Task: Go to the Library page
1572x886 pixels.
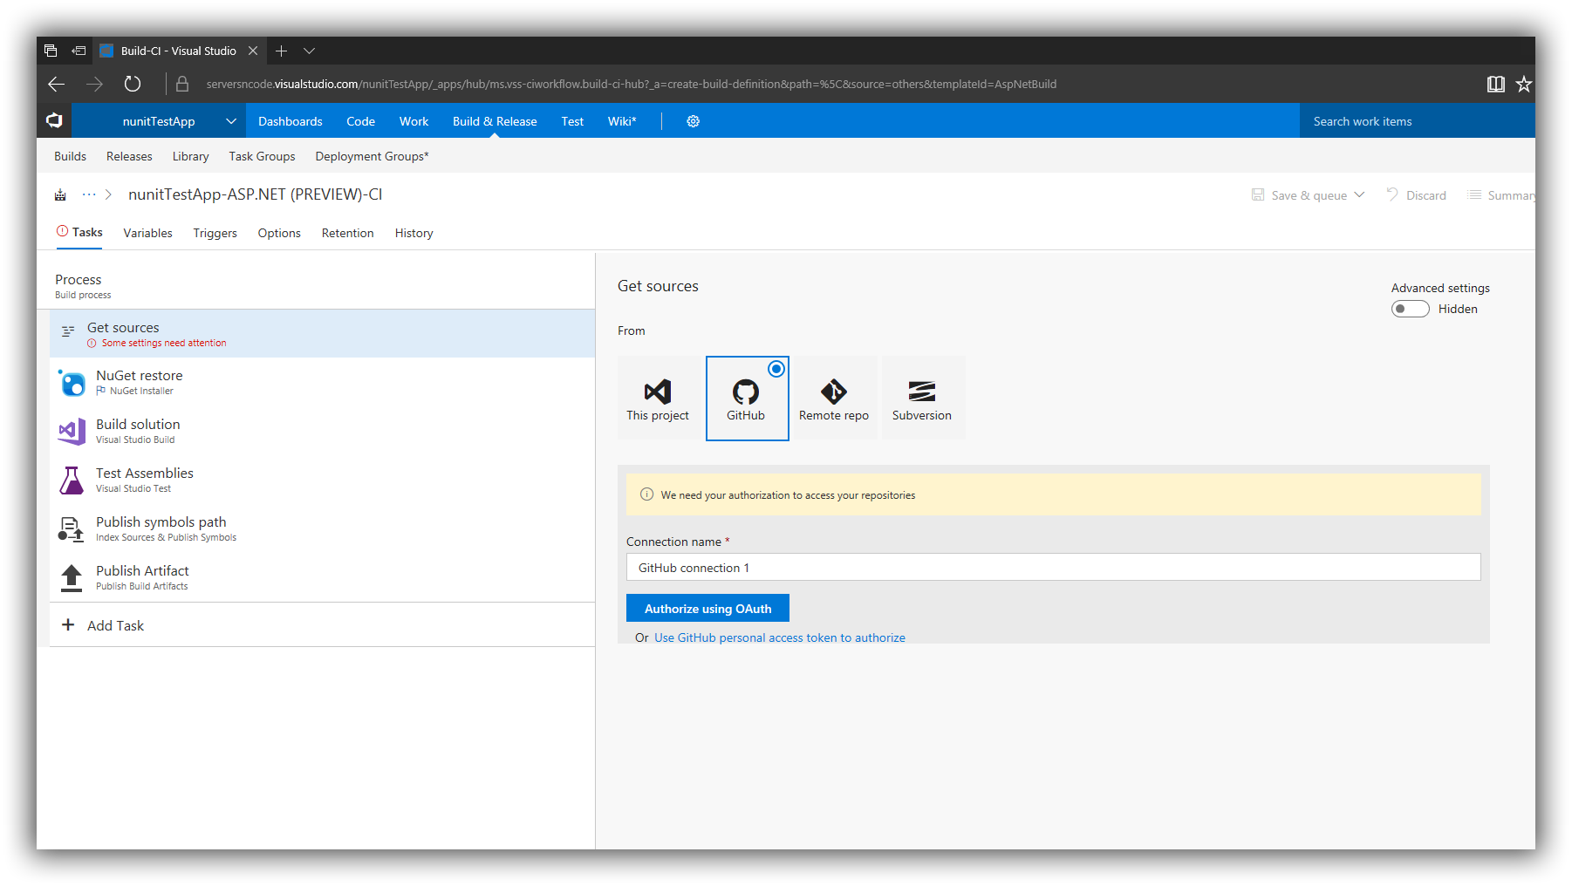Action: tap(190, 156)
